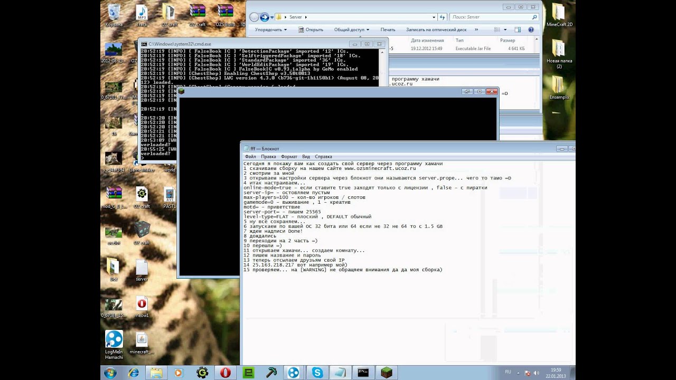Open the Notepad title bar system icon
676x380 pixels.
coord(246,148)
